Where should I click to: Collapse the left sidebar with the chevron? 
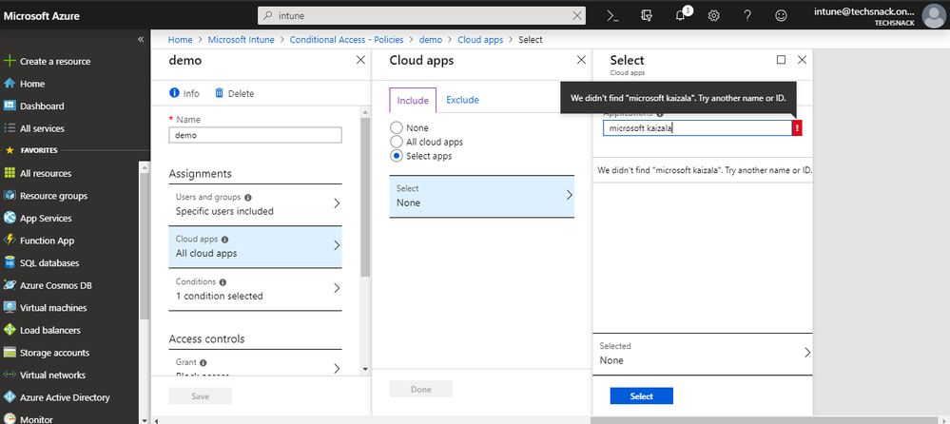pos(141,39)
